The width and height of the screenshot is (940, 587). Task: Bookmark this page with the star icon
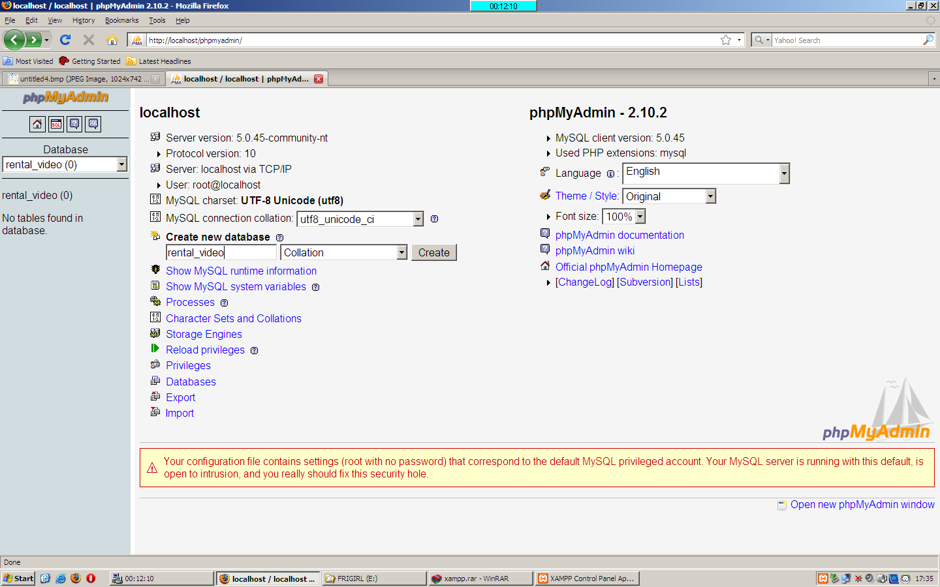click(x=726, y=40)
